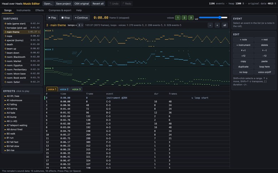Set loop point with loop here
Viewport: 278px width, 173px height.
(264, 67)
